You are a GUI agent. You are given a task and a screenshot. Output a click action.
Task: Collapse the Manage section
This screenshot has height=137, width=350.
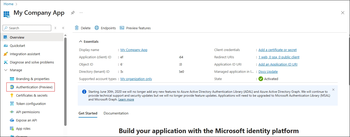(x=6, y=70)
